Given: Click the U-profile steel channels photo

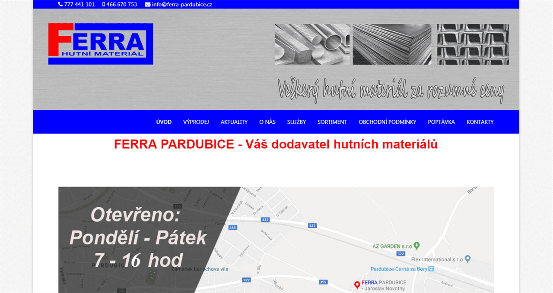Looking at the screenshot, I should coord(473,44).
